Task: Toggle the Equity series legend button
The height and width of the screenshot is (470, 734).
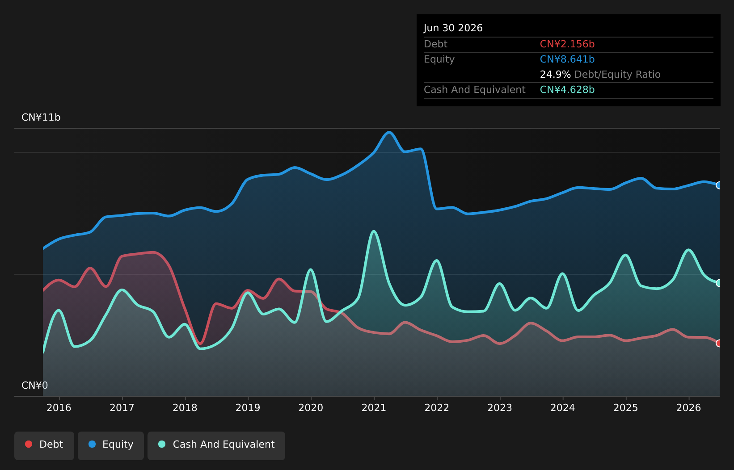Action: (x=111, y=445)
